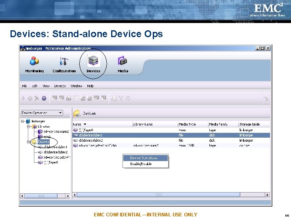This screenshot has height=218, width=291.
Task: Click the faded clipboard checklist toolbar icon
Action: click(x=76, y=98)
